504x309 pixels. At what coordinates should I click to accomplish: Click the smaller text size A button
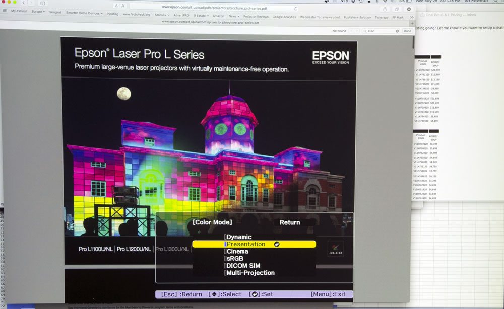click(x=116, y=6)
